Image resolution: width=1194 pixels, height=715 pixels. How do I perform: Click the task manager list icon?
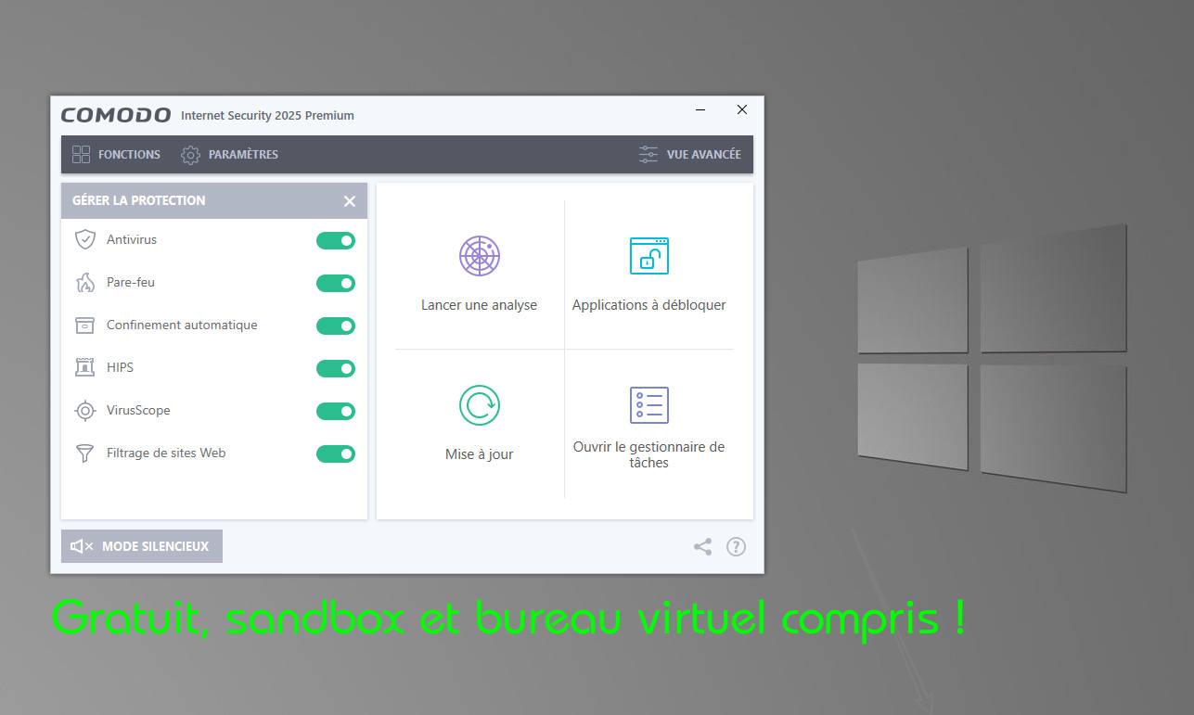point(649,405)
